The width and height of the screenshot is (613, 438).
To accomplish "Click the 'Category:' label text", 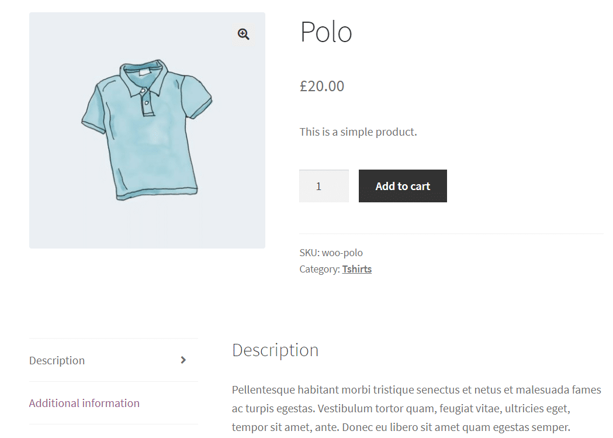I will [x=320, y=269].
